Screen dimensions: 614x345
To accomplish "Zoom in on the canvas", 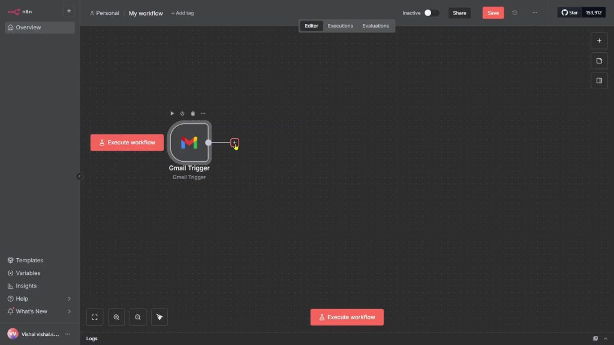I will coord(116,317).
